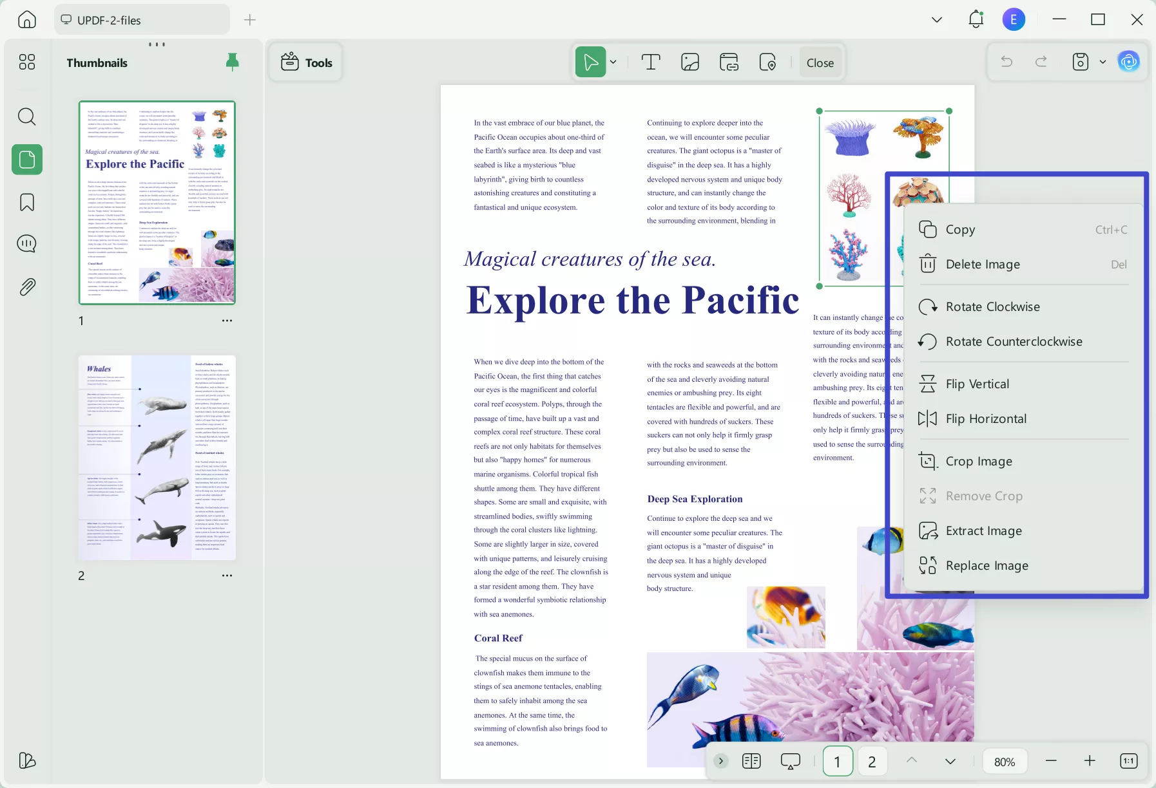The height and width of the screenshot is (788, 1156).
Task: Open the bookmarks panel
Action: [26, 202]
